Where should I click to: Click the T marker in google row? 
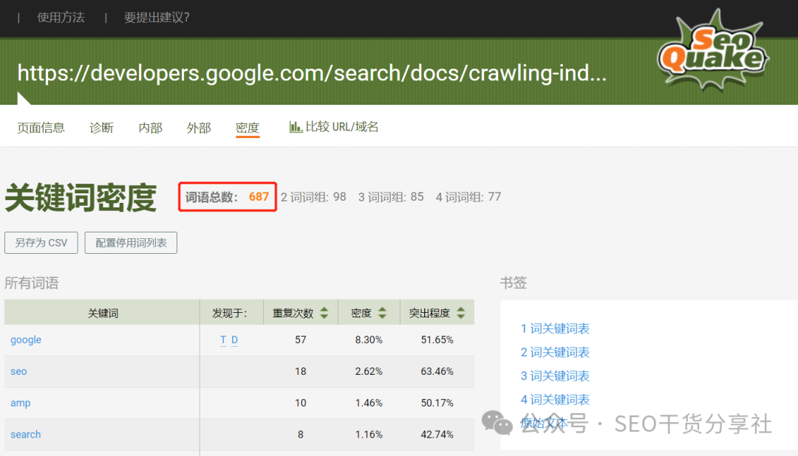[223, 339]
